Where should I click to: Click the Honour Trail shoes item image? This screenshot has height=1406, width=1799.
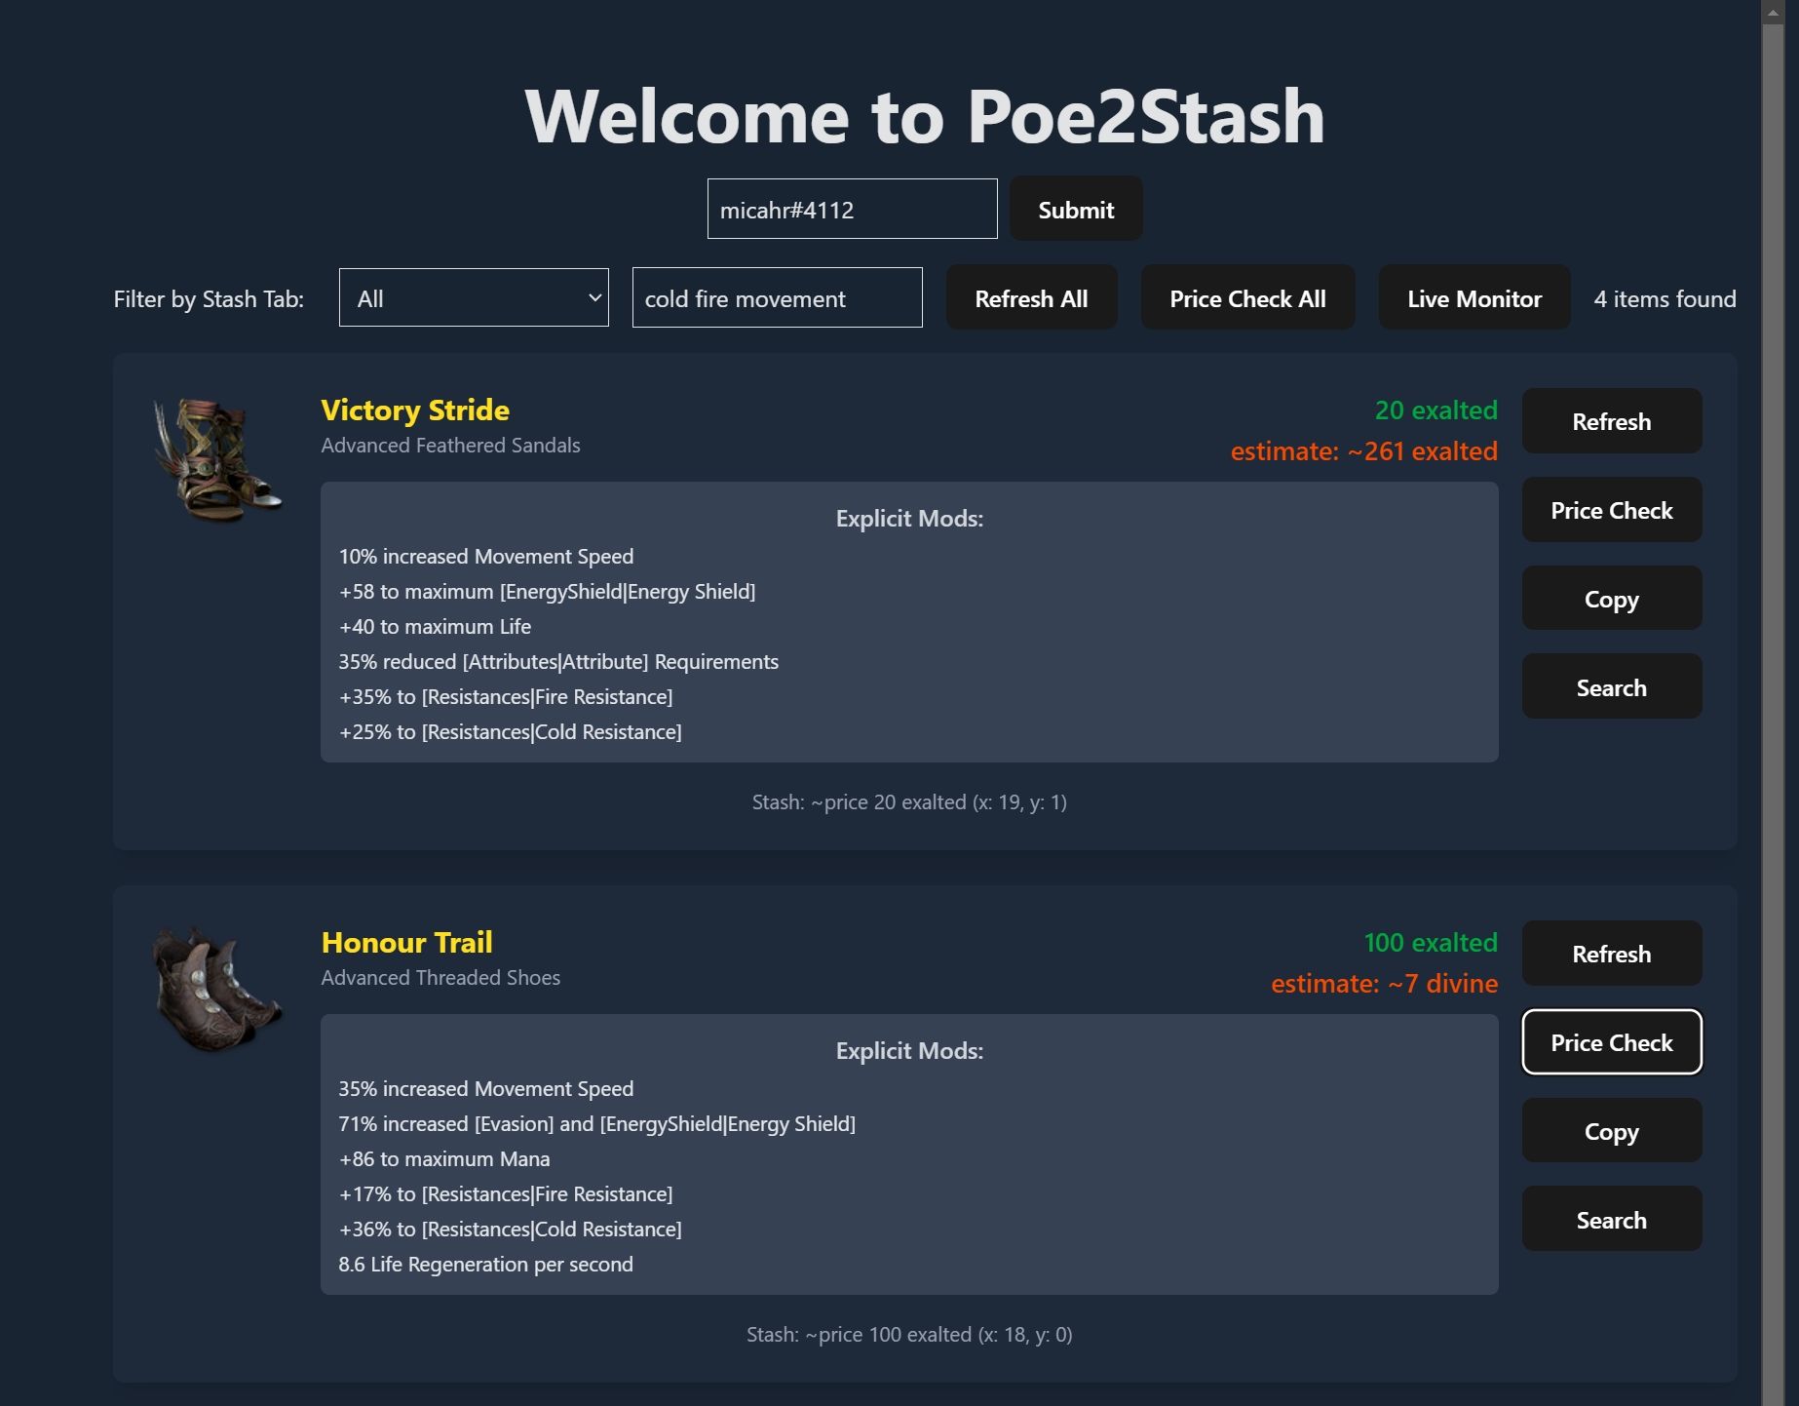pyautogui.click(x=216, y=989)
